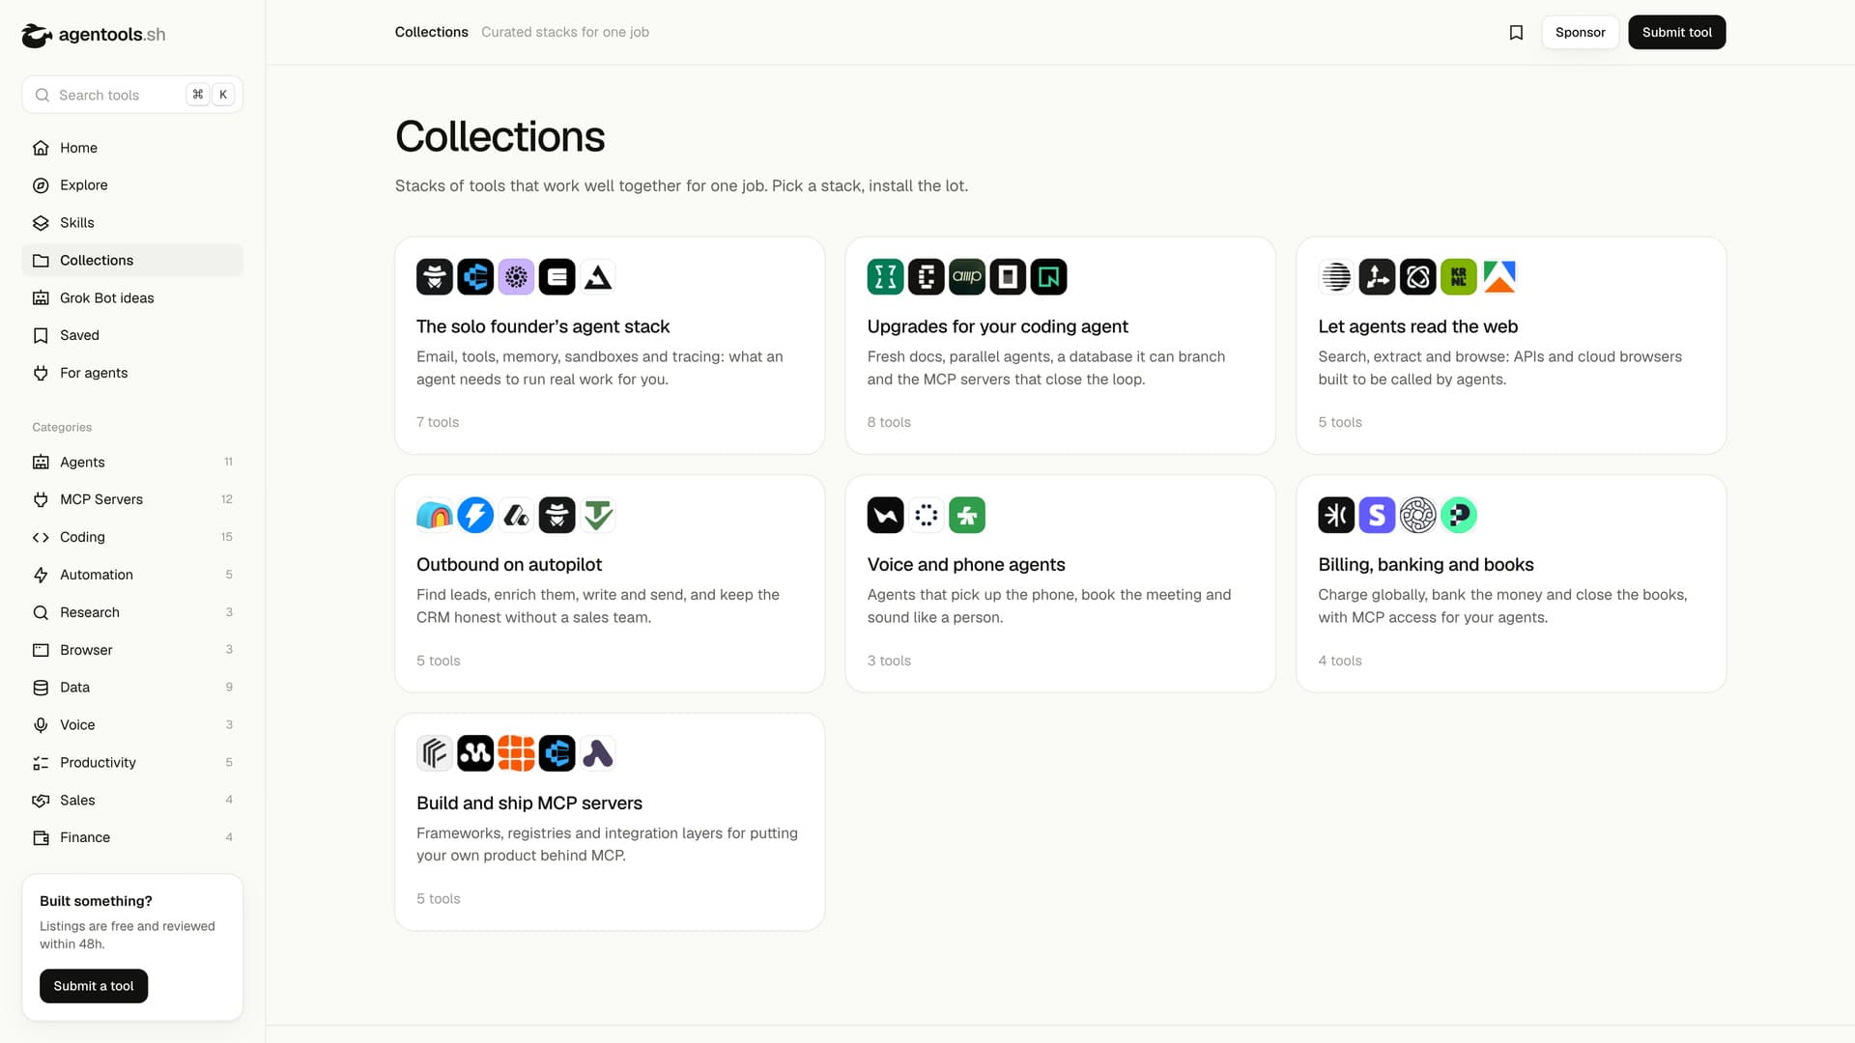Open 'The solo founder's agent stack' title

[x=543, y=326]
